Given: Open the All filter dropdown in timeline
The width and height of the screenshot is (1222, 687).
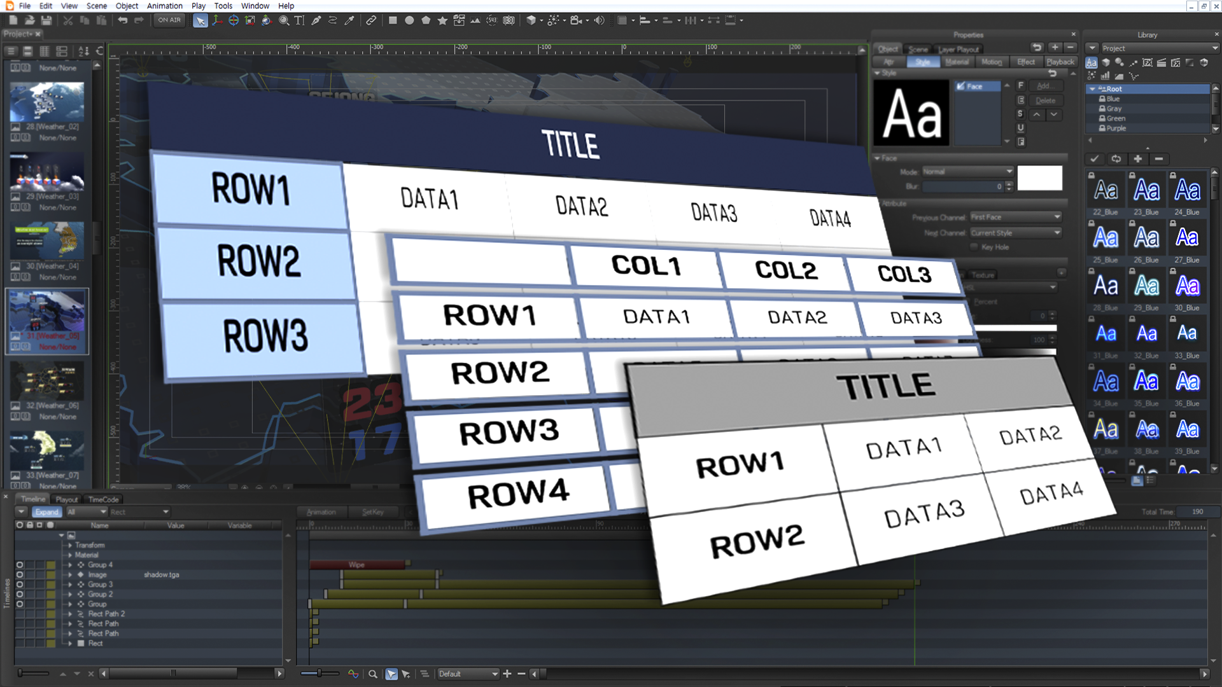Looking at the screenshot, I should 87,512.
